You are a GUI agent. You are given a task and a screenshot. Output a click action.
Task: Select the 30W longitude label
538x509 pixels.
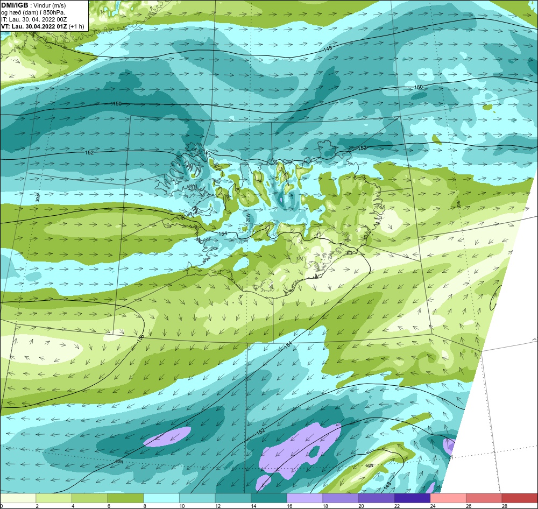click(x=38, y=197)
